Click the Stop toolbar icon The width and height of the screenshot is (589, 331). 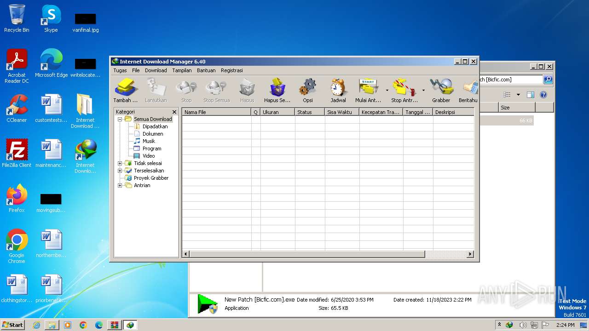pos(186,91)
